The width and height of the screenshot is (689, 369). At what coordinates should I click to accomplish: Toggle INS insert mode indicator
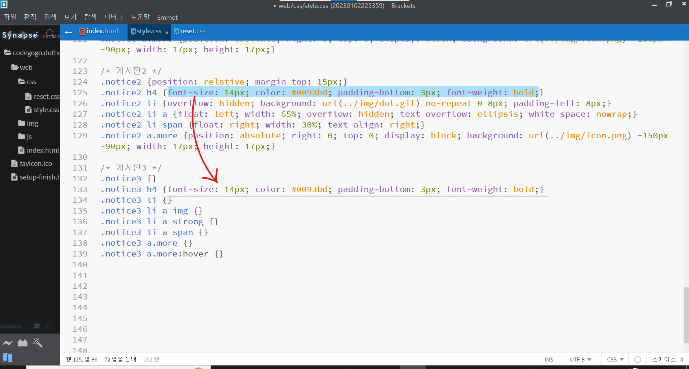pyautogui.click(x=549, y=359)
